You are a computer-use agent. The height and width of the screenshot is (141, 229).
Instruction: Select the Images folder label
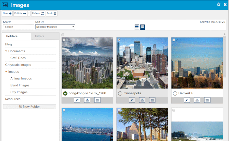(13, 72)
